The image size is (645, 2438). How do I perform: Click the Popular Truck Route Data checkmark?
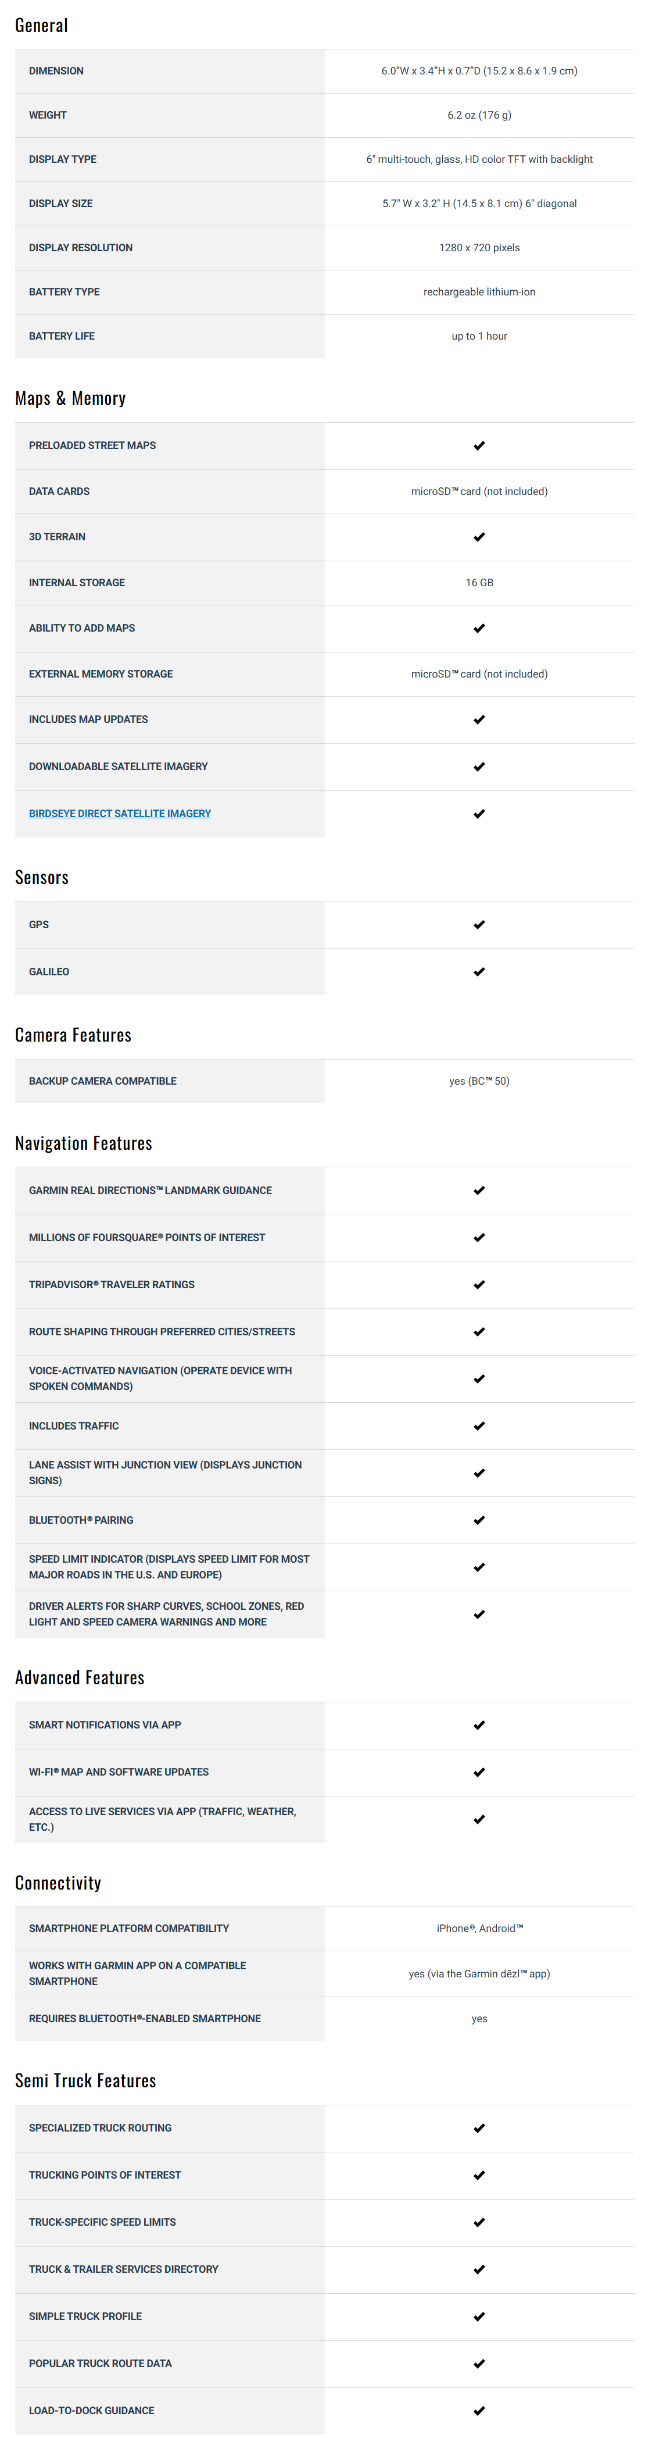click(479, 2363)
